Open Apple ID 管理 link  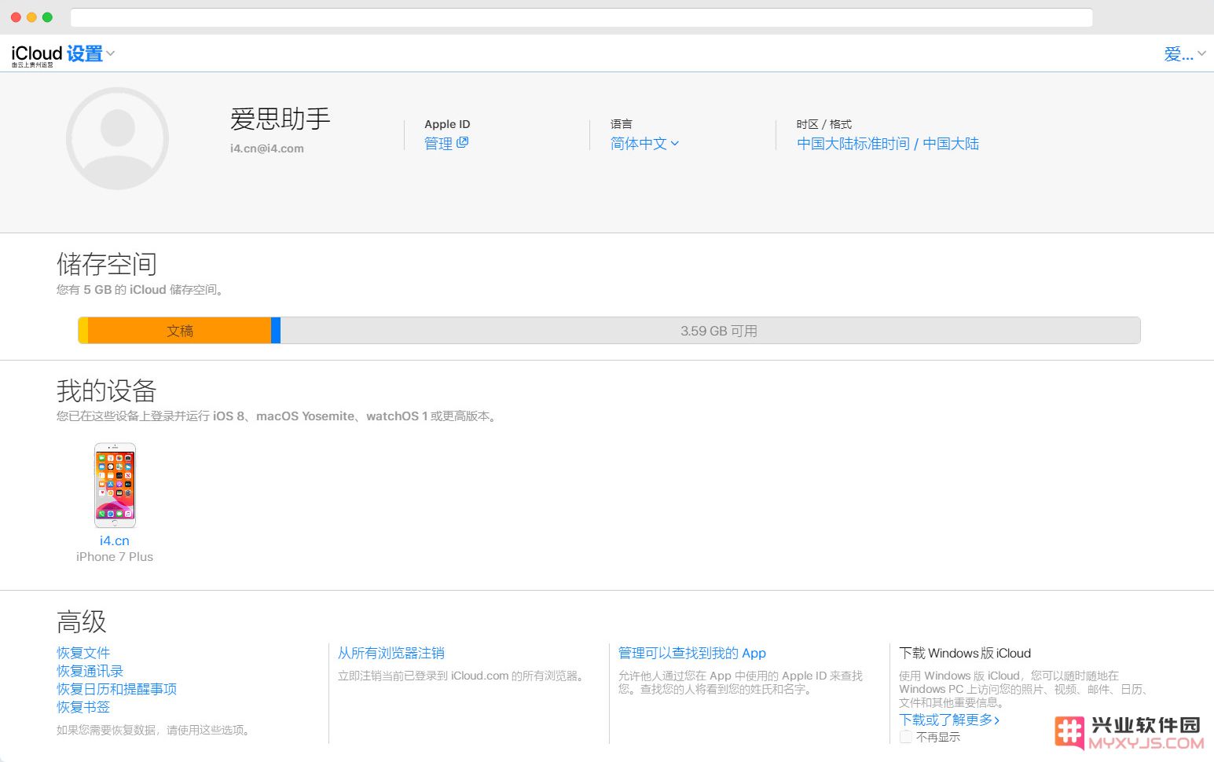(438, 143)
